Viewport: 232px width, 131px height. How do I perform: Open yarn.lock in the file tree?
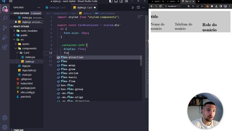(x=25, y=97)
